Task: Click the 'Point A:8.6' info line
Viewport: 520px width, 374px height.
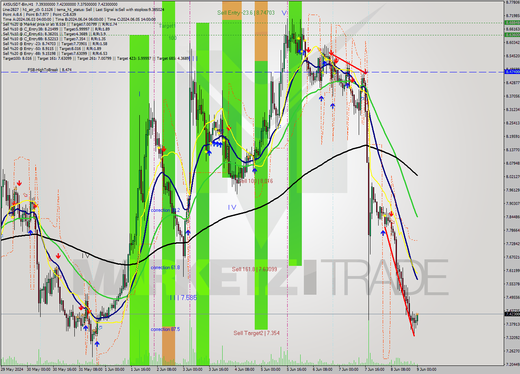Action: [x=39, y=14]
